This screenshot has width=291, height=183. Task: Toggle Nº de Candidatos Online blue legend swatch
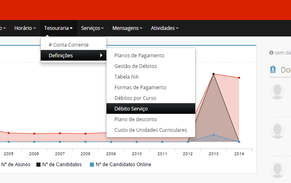coord(92,165)
